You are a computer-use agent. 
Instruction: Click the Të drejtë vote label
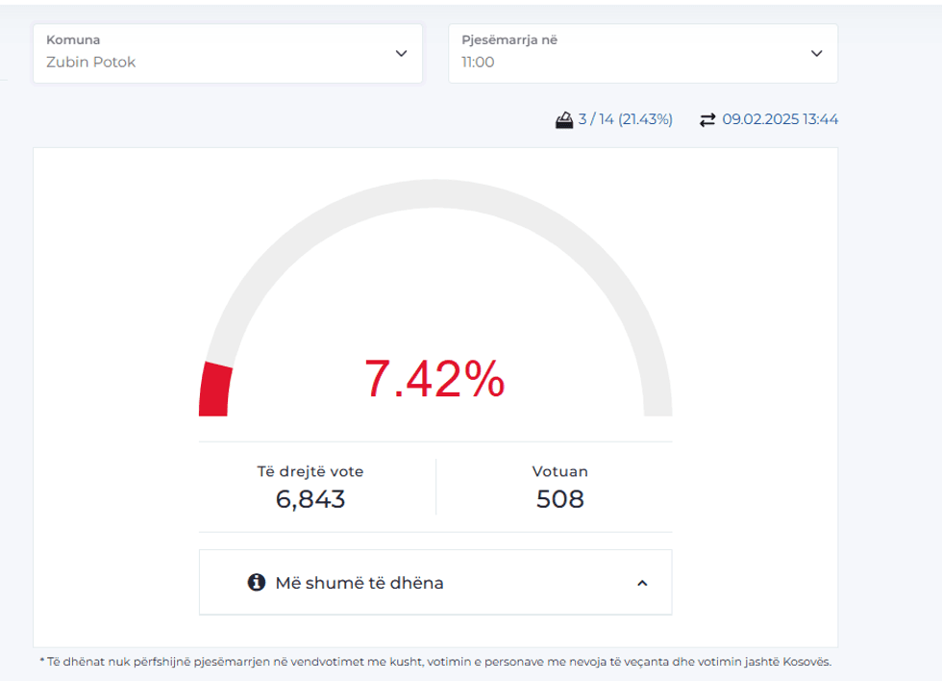coord(310,471)
